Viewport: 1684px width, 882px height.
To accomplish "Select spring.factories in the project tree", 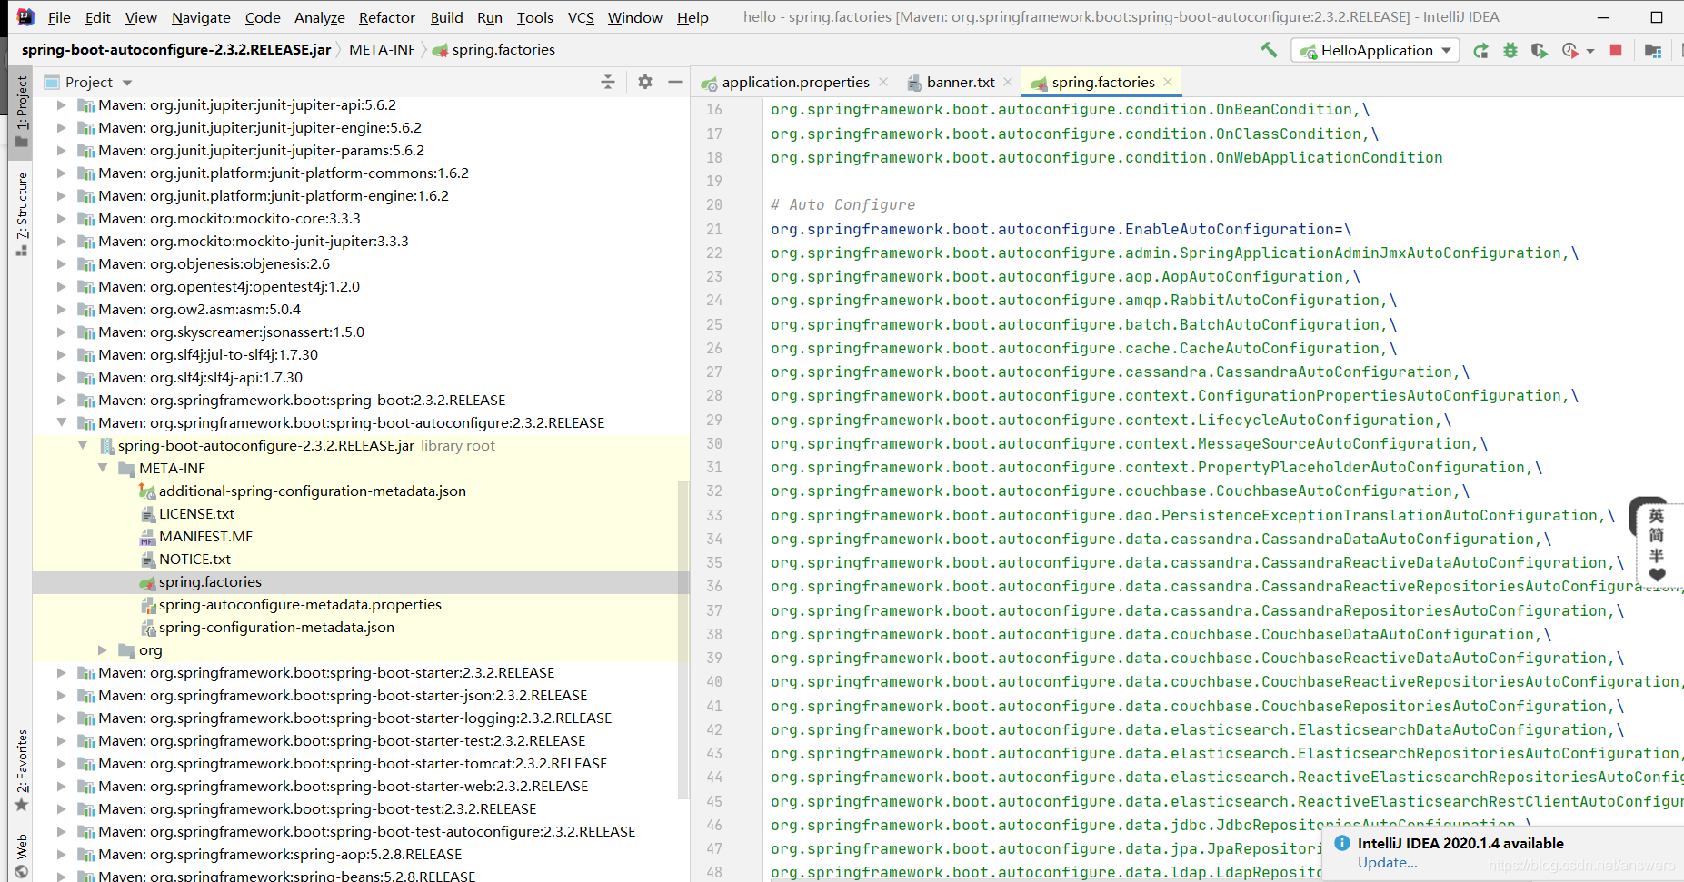I will 210,581.
